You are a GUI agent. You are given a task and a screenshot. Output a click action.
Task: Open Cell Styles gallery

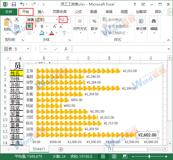coord(115,33)
